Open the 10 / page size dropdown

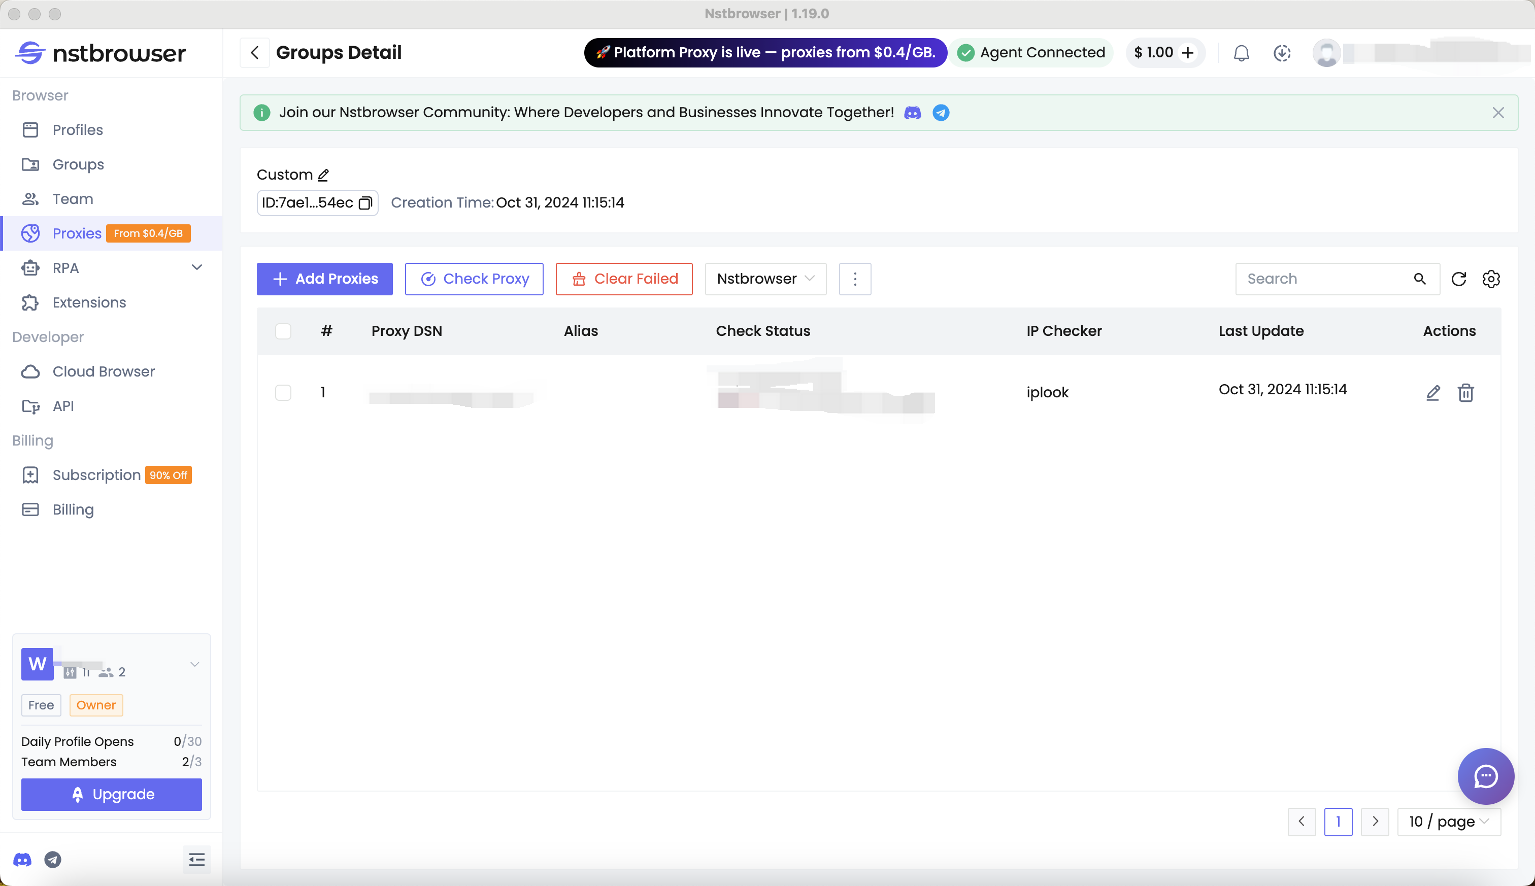1449,821
